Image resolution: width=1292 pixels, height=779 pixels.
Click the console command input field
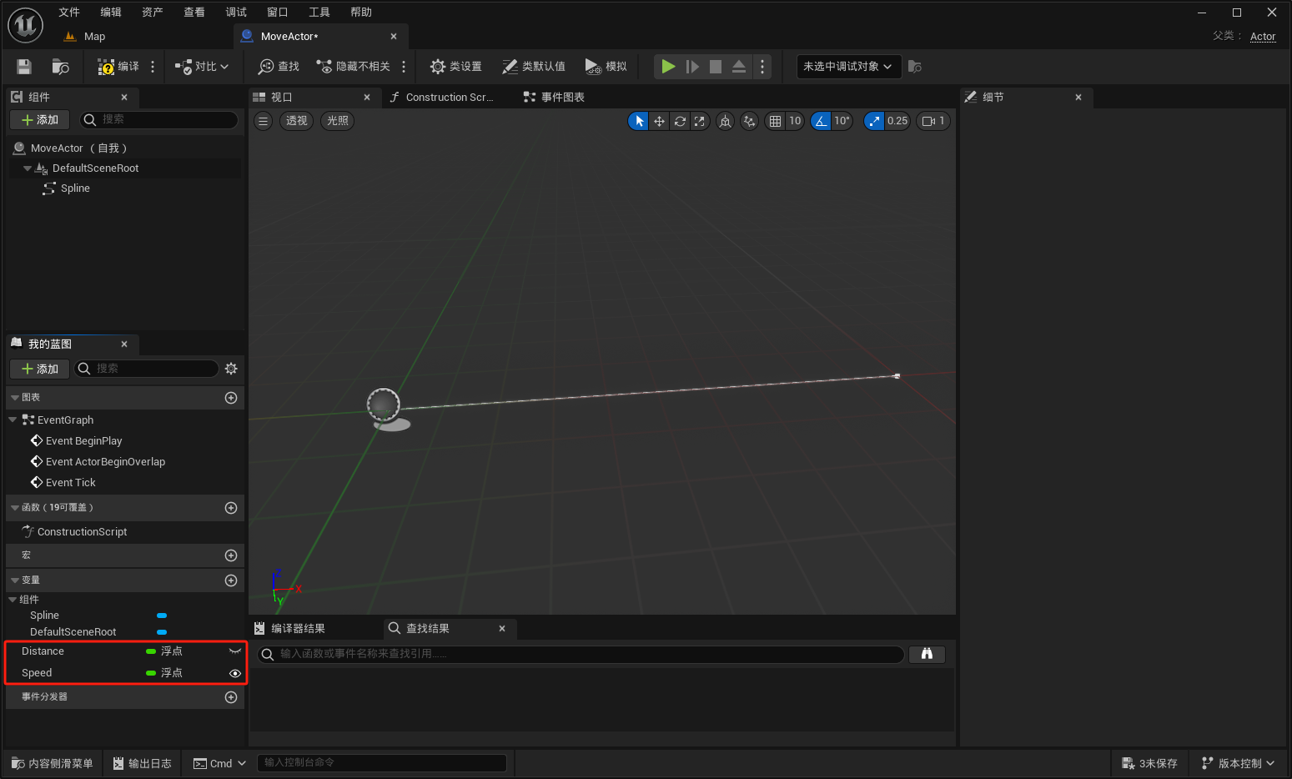pos(382,762)
